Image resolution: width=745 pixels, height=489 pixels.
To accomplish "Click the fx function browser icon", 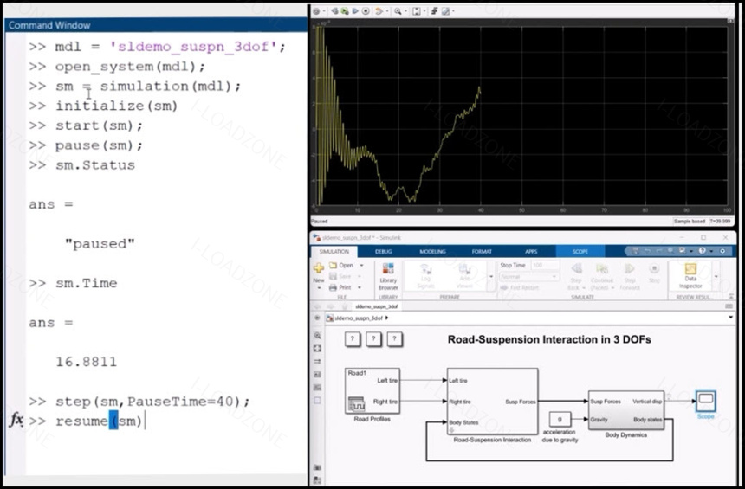I will click(16, 420).
